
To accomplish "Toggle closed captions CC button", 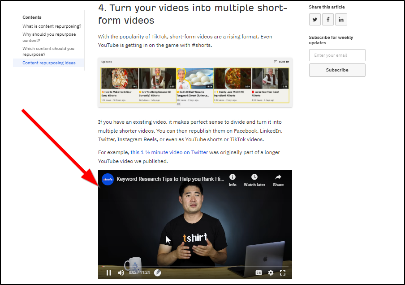I will coord(259,272).
